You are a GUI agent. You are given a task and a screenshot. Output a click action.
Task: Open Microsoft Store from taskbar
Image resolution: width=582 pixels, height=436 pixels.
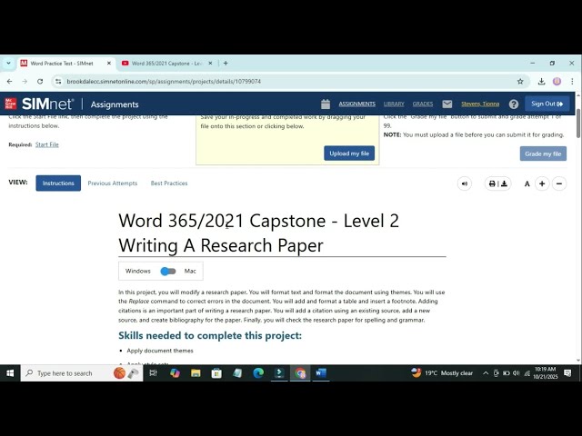pyautogui.click(x=216, y=373)
